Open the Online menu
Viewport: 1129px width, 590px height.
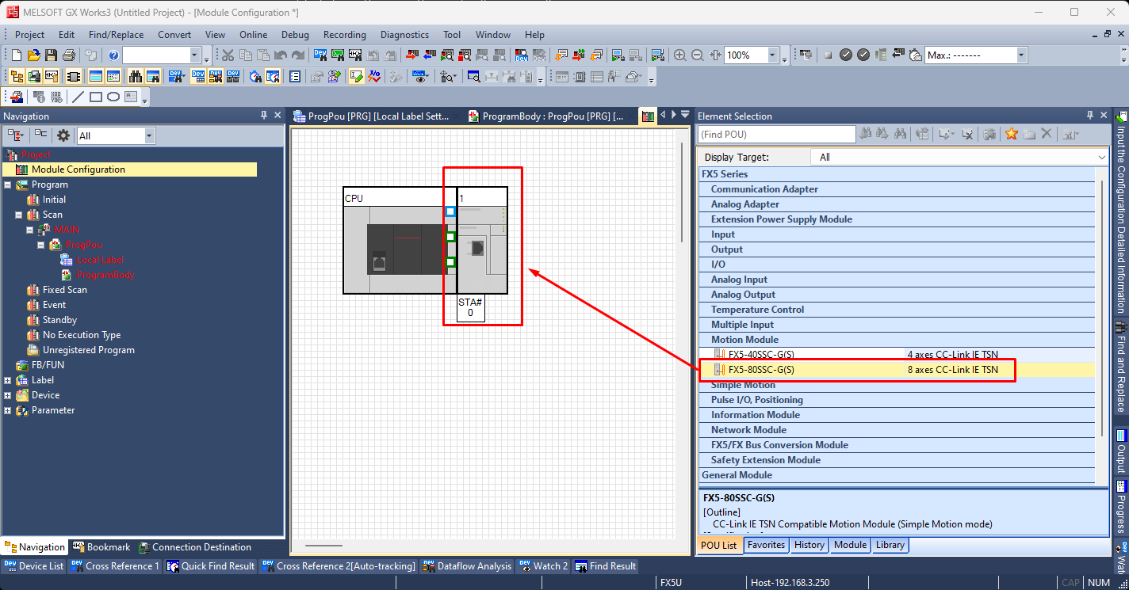pyautogui.click(x=254, y=35)
